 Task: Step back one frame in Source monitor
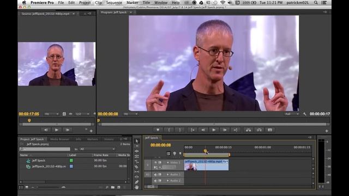[x=46, y=130]
